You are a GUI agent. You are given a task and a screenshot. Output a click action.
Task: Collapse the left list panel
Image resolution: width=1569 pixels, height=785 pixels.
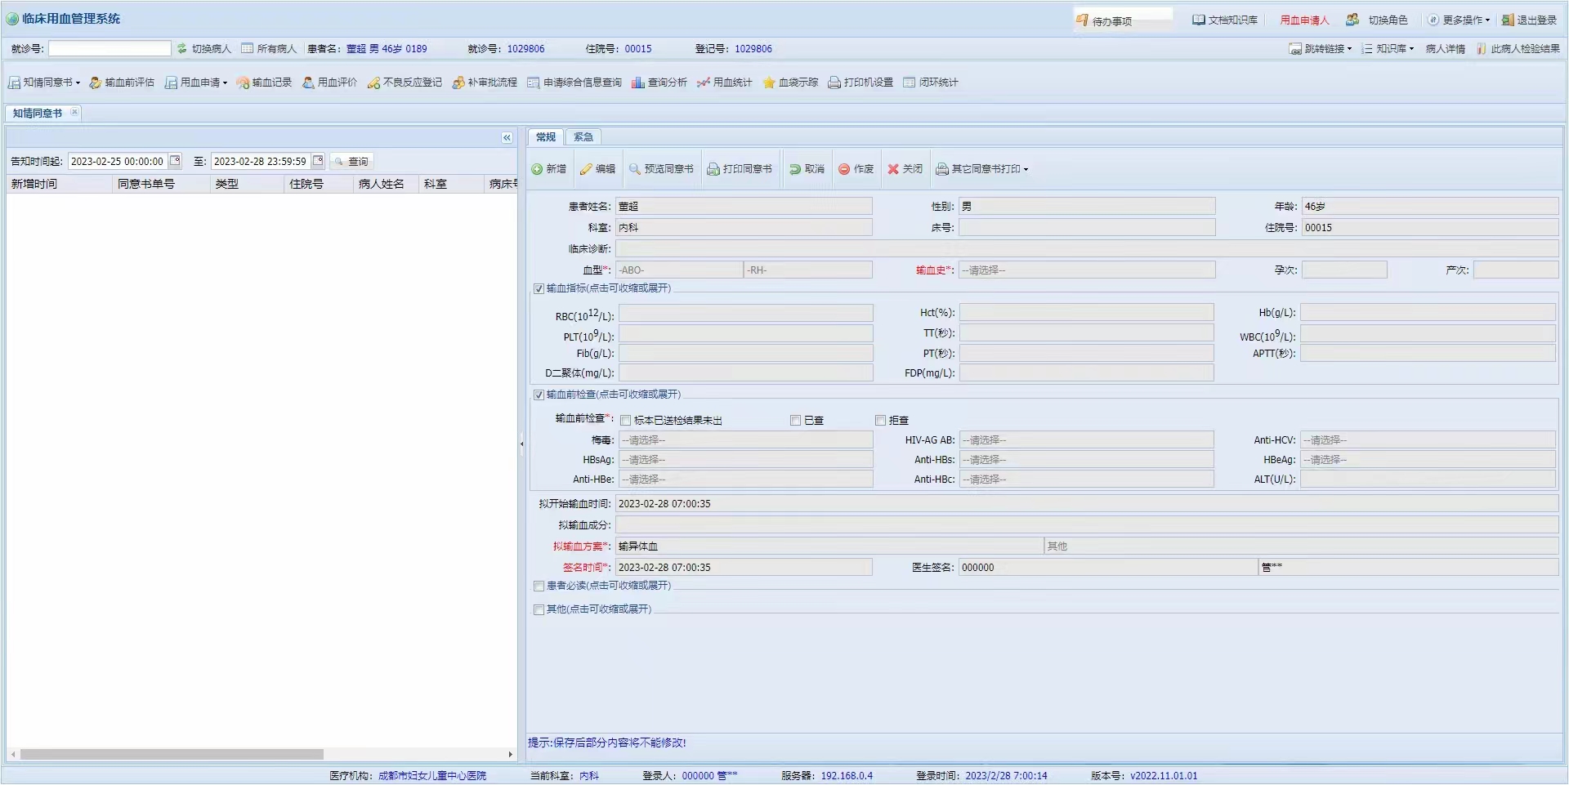[x=507, y=138]
